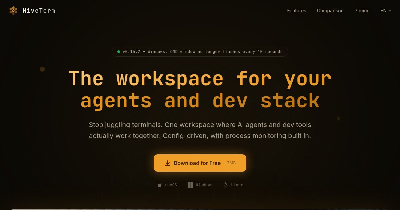Click the green status dot in version badge
Screen dimensions: 400x210
(x=119, y=52)
